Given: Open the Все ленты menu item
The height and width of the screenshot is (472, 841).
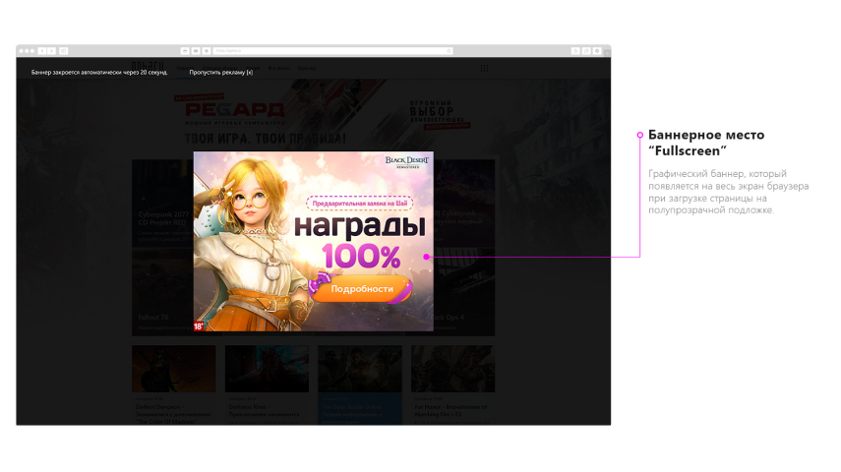Looking at the screenshot, I should tap(279, 68).
